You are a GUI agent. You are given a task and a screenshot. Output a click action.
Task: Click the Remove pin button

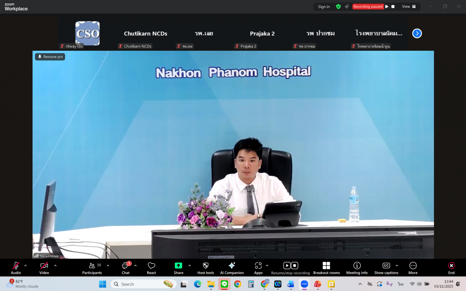click(x=50, y=57)
